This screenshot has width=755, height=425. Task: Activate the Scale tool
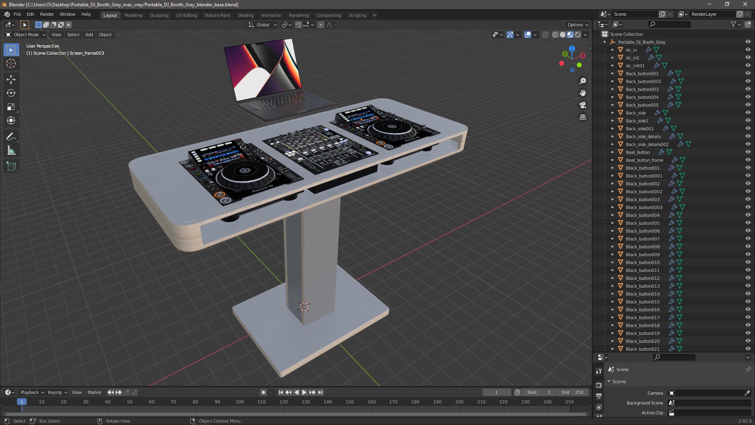click(11, 107)
